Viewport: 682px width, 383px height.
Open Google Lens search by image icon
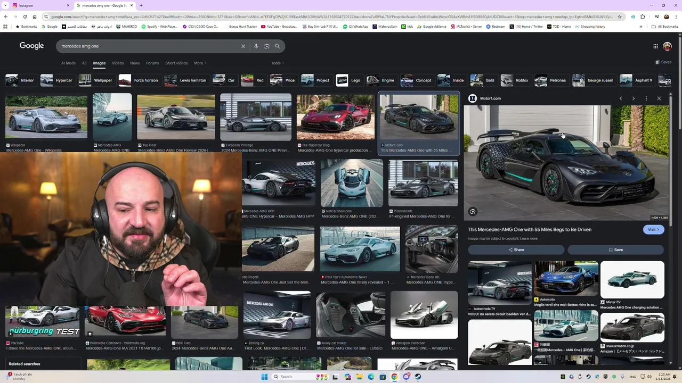coord(267,46)
